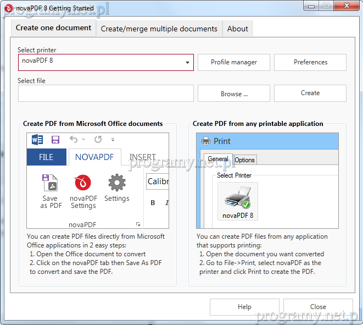The image size is (363, 325).
Task: Click the novaPDF Settings red icon
Action: [x=83, y=183]
